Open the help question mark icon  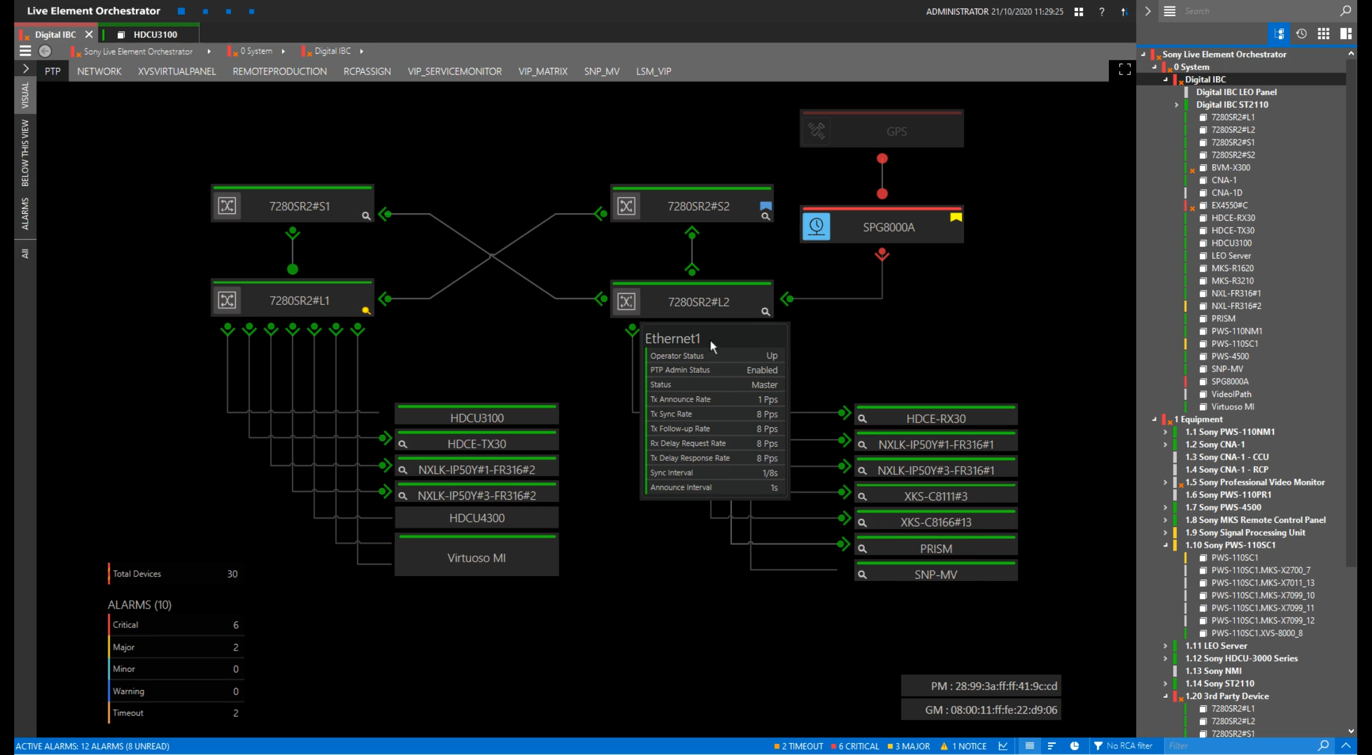click(x=1101, y=11)
